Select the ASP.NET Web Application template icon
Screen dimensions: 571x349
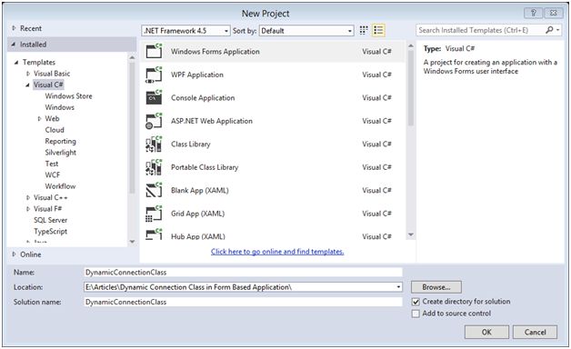[154, 121]
